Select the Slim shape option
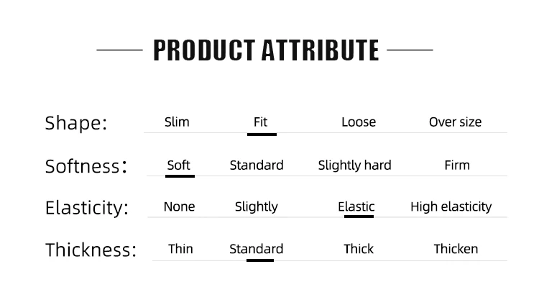This screenshot has height=282, width=539. click(177, 122)
